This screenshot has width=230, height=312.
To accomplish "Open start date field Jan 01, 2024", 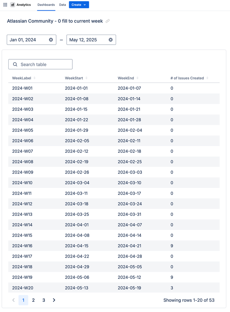I will (31, 40).
